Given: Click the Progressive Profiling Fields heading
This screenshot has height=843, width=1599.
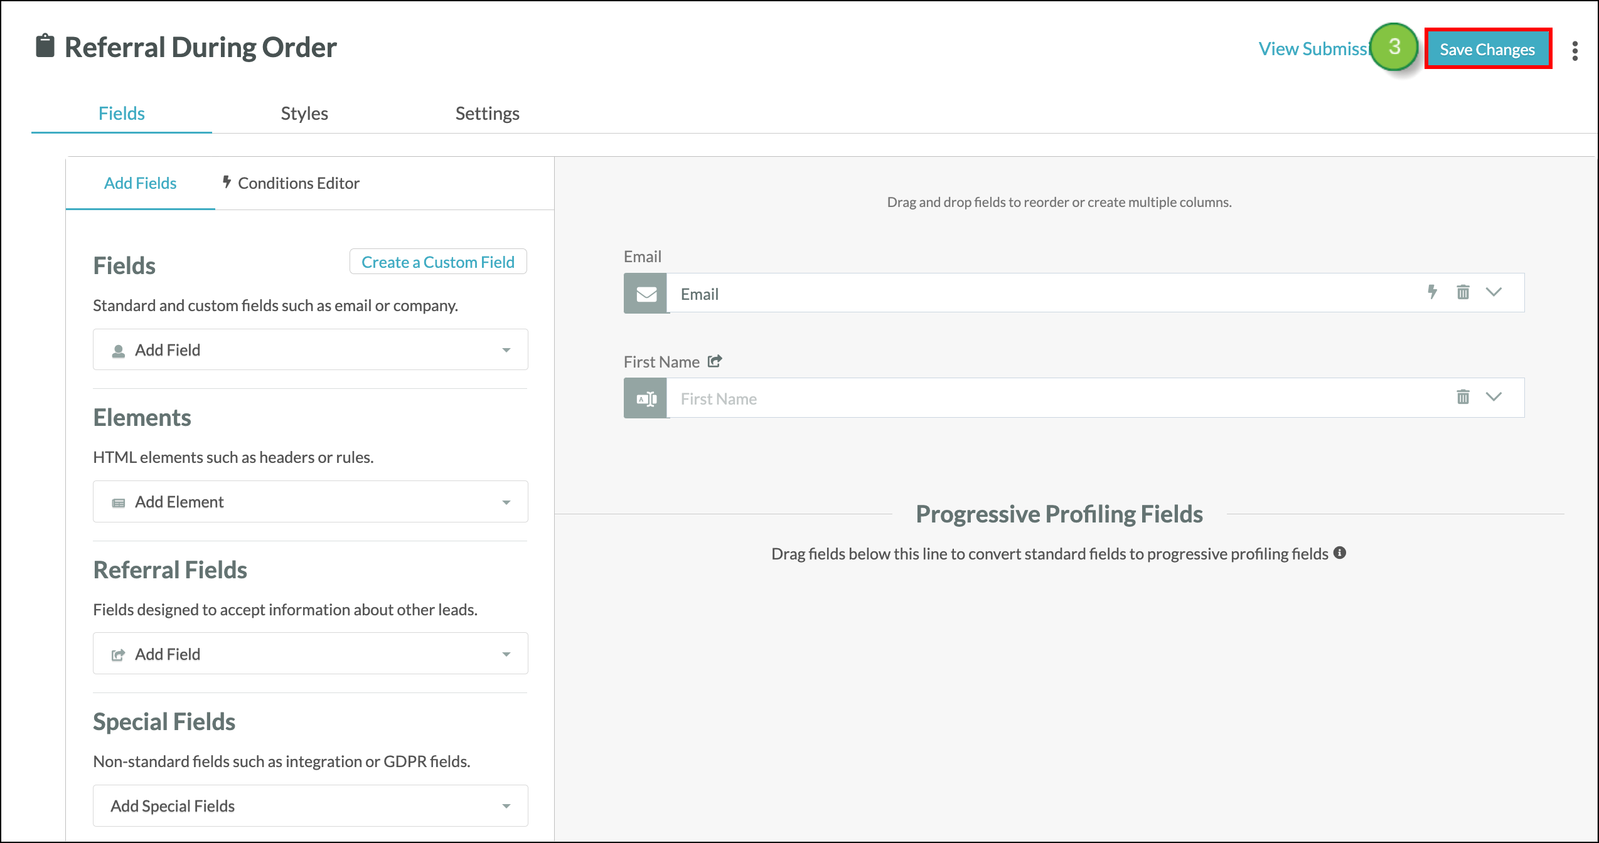Looking at the screenshot, I should (1059, 514).
